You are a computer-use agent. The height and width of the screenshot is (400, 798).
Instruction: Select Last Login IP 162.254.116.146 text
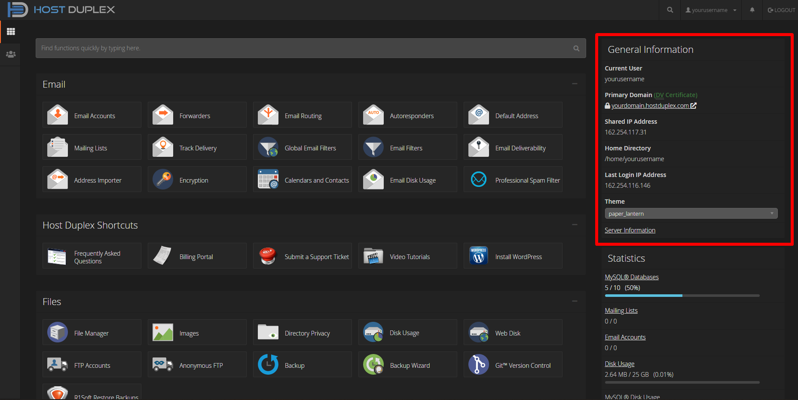(627, 186)
